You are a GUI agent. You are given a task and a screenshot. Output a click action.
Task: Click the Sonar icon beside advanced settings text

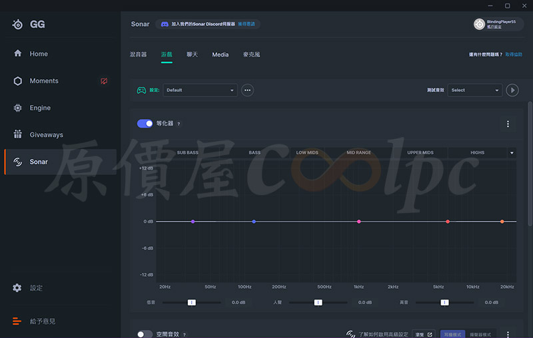coord(351,334)
